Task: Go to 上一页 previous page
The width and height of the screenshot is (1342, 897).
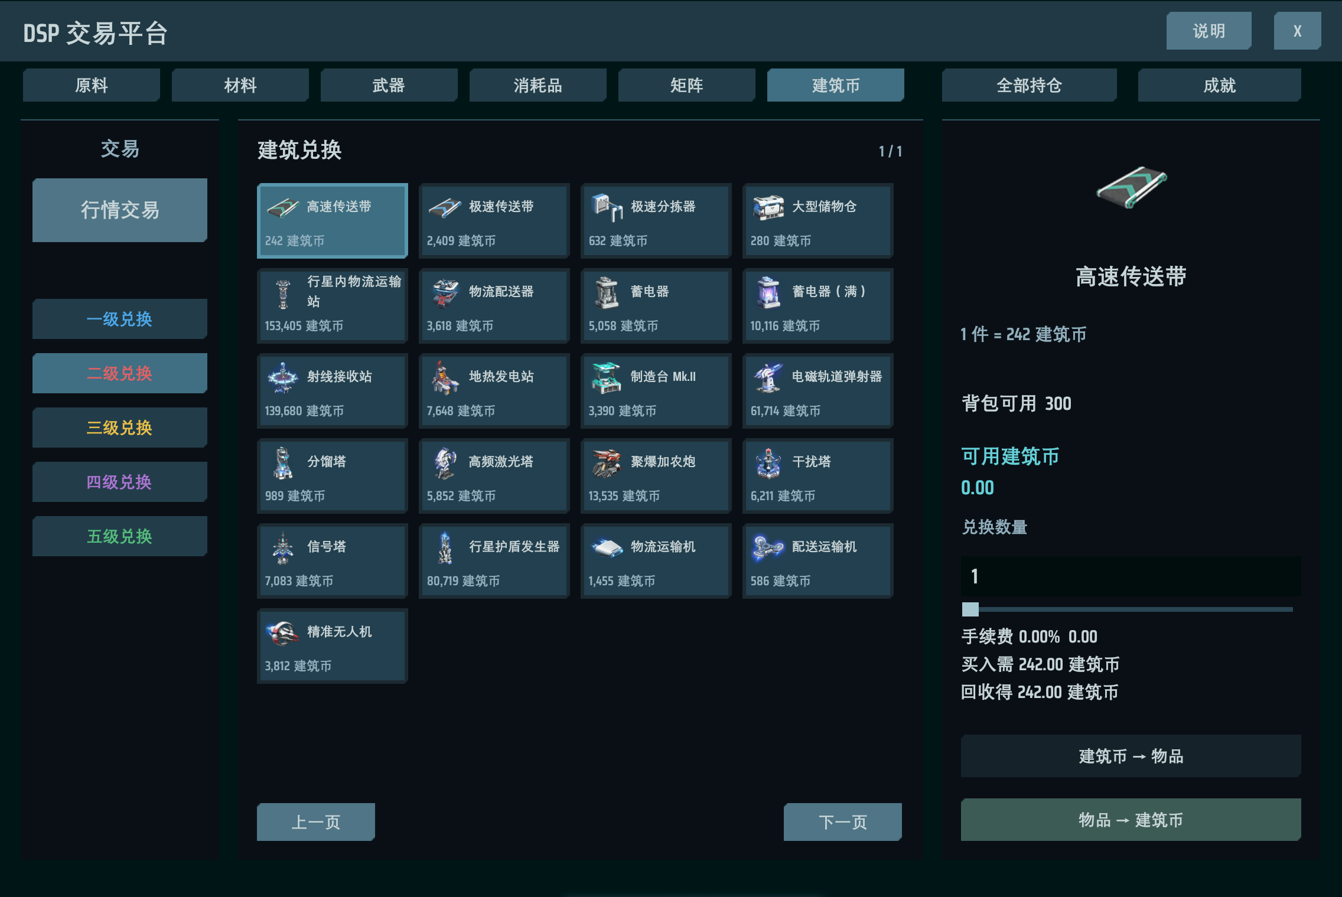Action: coord(316,822)
